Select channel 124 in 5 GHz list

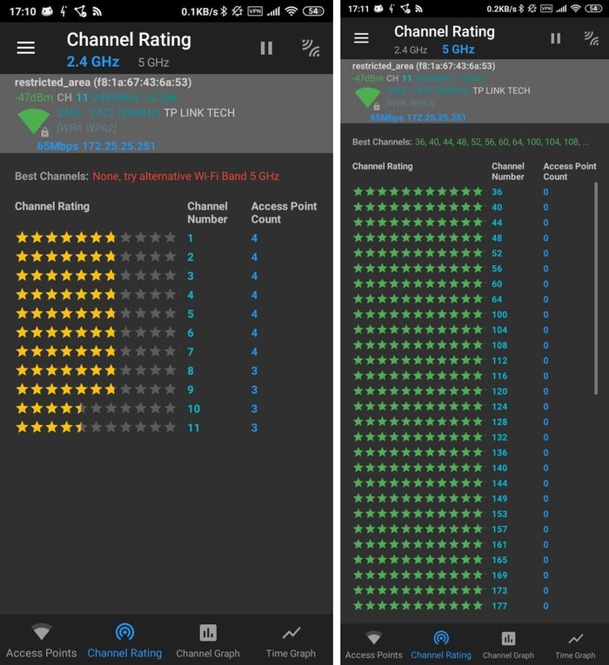pos(499,407)
